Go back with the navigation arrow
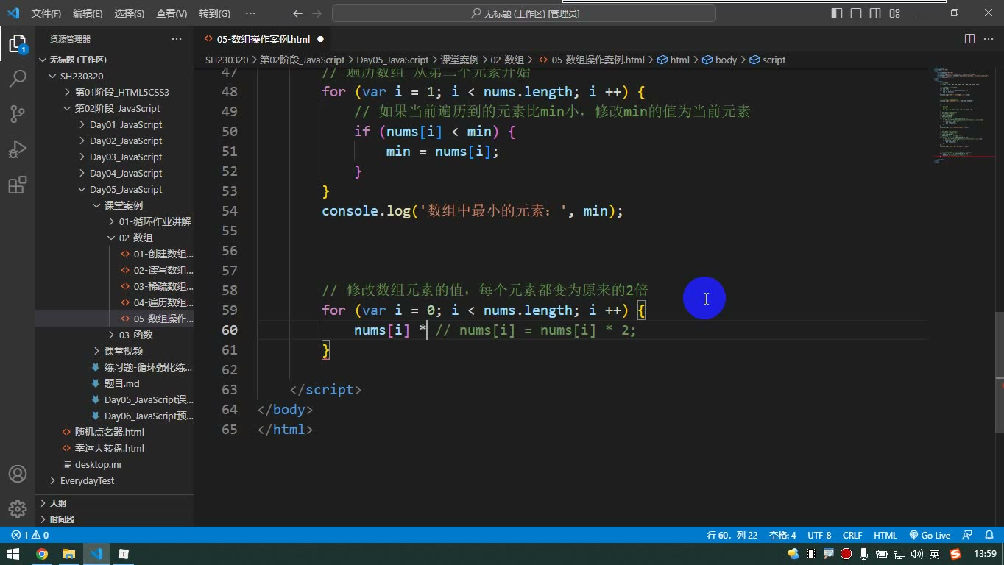 click(297, 13)
